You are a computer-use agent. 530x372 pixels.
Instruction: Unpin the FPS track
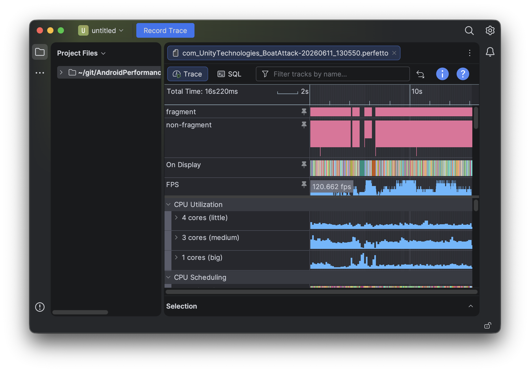click(304, 185)
